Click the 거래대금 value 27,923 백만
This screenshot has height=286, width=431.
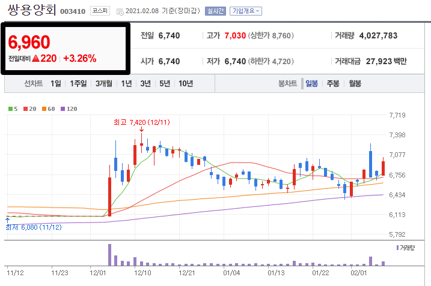tap(386, 61)
